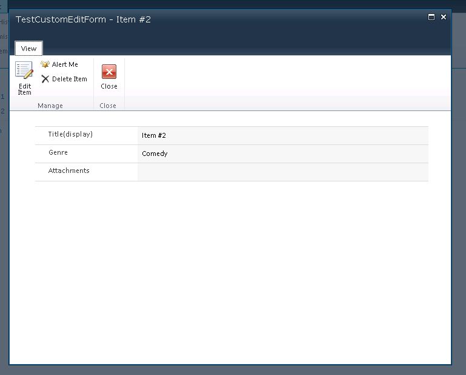The image size is (466, 375).
Task: Switch to the View ribbon tab
Action: (x=28, y=49)
